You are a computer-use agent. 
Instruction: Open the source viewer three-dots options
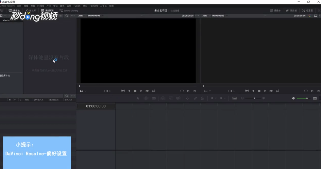point(197,16)
